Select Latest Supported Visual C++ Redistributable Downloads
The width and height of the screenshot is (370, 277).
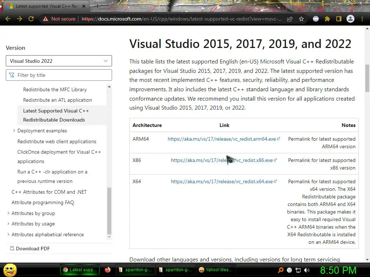(x=56, y=115)
